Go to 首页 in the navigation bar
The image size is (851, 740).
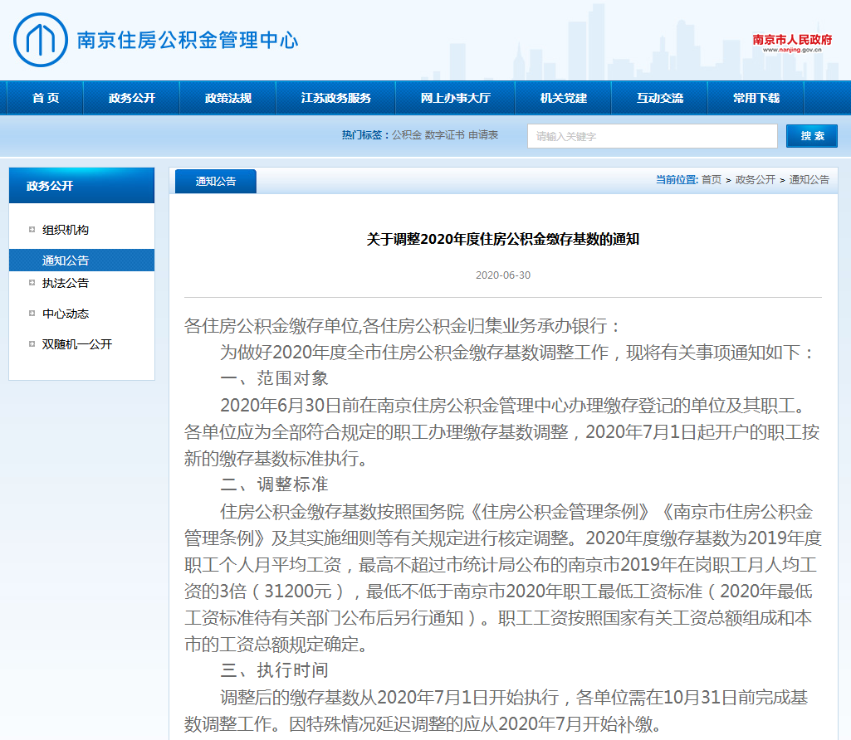pos(46,98)
